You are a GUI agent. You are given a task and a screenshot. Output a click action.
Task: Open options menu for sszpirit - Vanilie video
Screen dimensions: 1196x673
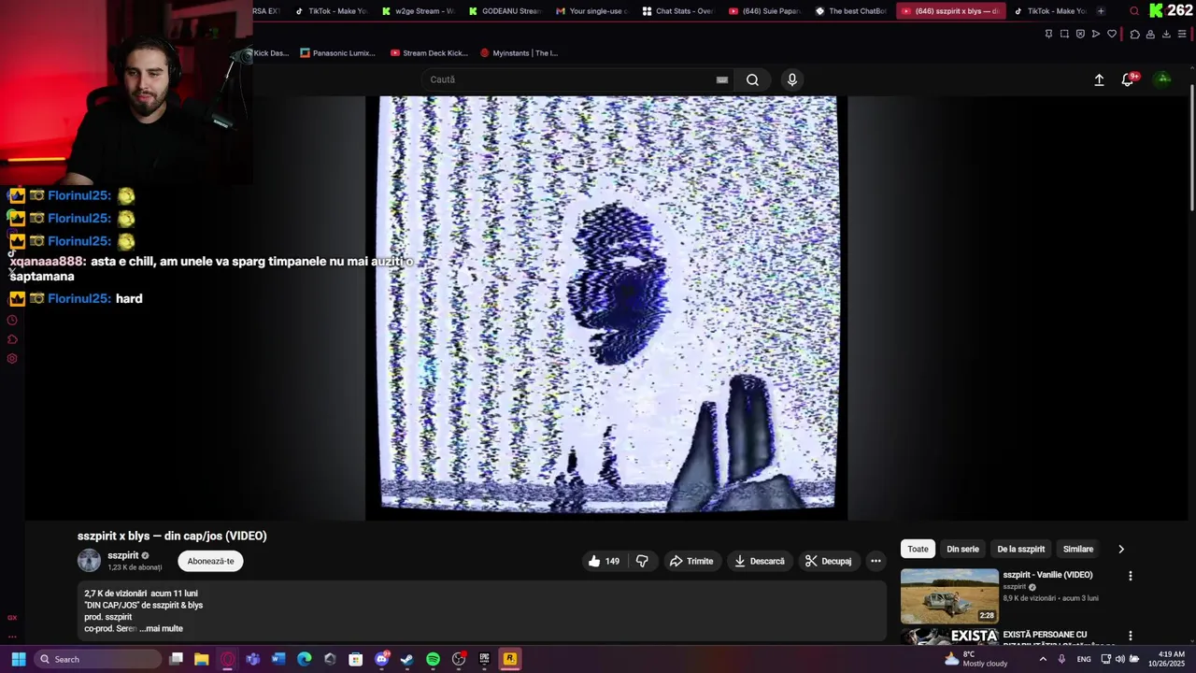[1130, 576]
